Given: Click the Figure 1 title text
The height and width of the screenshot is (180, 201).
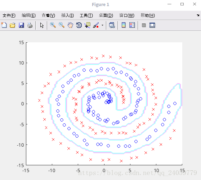Looking at the screenshot, I should click(100, 5).
